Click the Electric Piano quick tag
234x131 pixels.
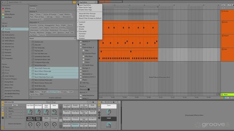pyautogui.click(x=53, y=92)
